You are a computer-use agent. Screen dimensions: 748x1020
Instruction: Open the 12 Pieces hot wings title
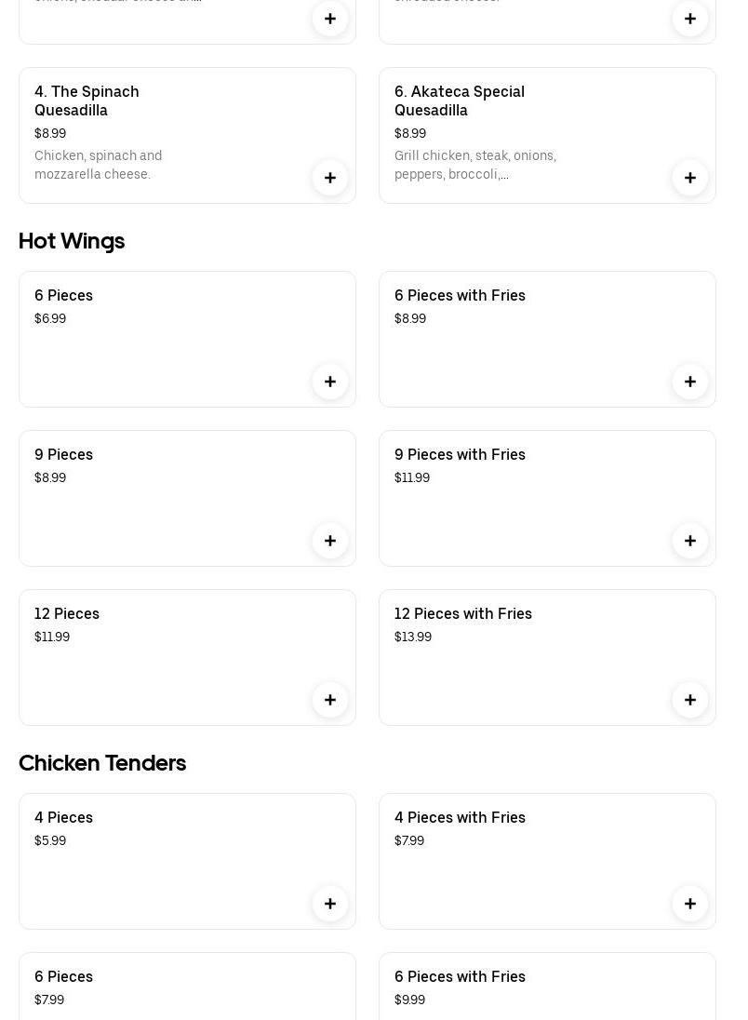tap(66, 613)
